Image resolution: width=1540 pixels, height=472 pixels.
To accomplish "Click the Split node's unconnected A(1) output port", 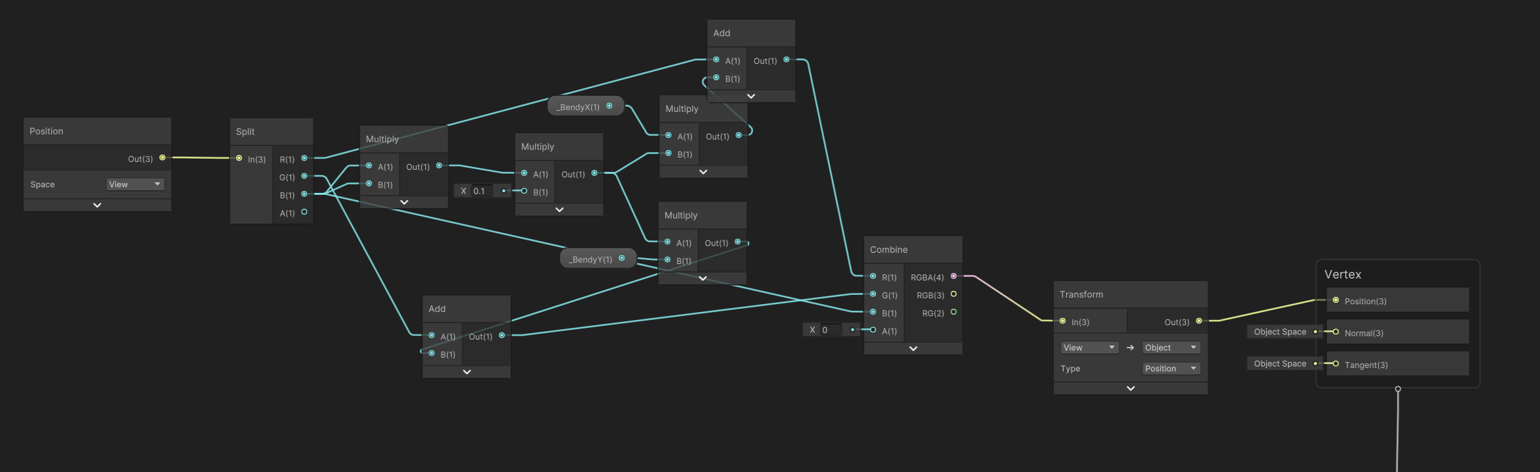I will point(304,212).
